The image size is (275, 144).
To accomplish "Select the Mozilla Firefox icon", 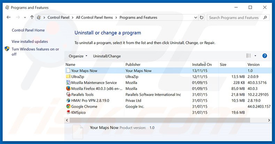I will click(68, 88).
